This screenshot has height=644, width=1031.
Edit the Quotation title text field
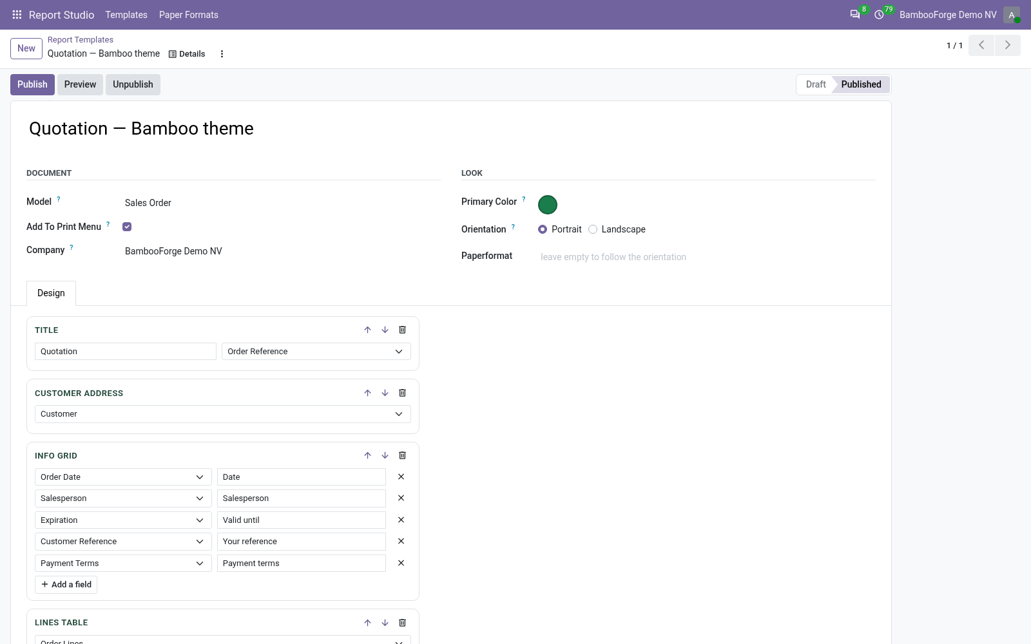[x=126, y=352]
